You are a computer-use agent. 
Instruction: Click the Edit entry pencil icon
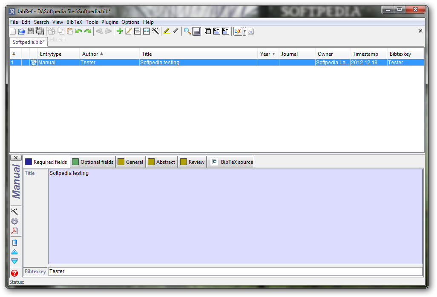coord(129,31)
